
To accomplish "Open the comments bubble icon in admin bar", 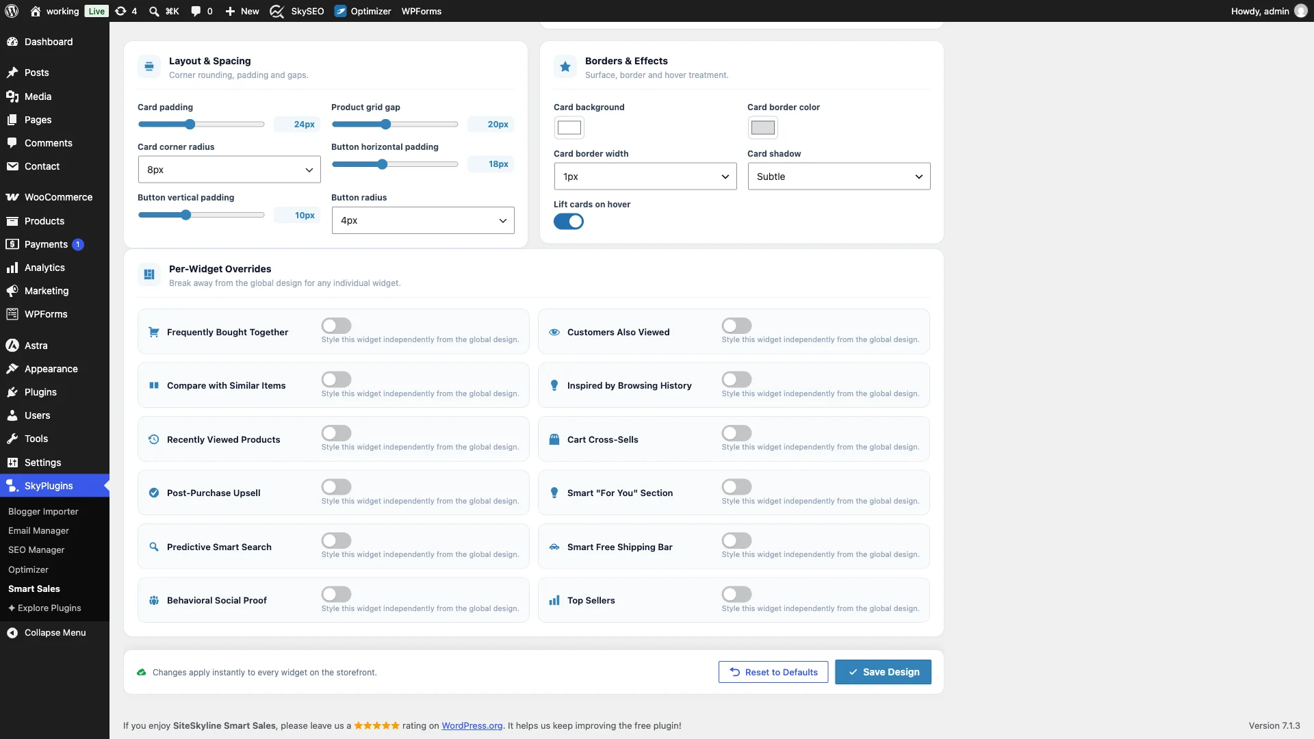I will coord(196,11).
